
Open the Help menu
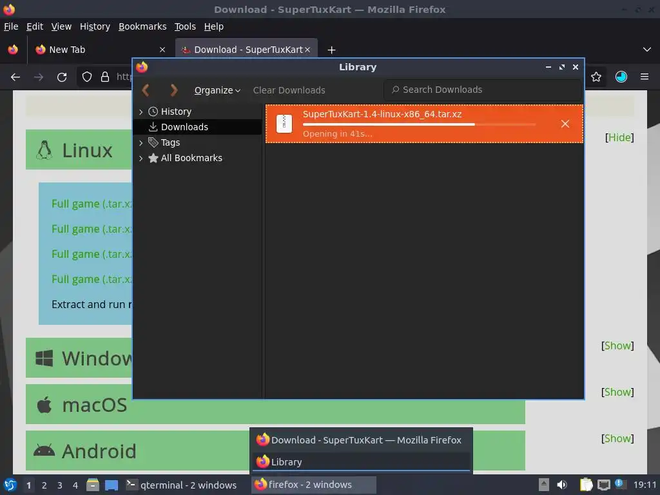click(214, 26)
